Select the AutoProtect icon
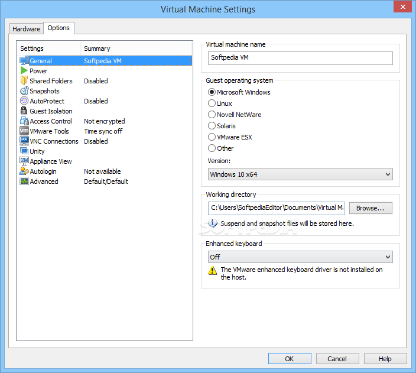The height and width of the screenshot is (373, 416). point(24,100)
